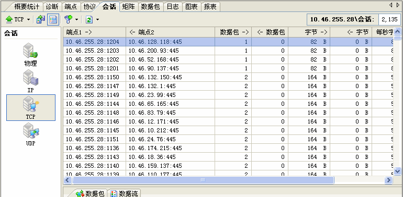
Task: Switch to the 矩阵 tab
Action: pyautogui.click(x=129, y=7)
